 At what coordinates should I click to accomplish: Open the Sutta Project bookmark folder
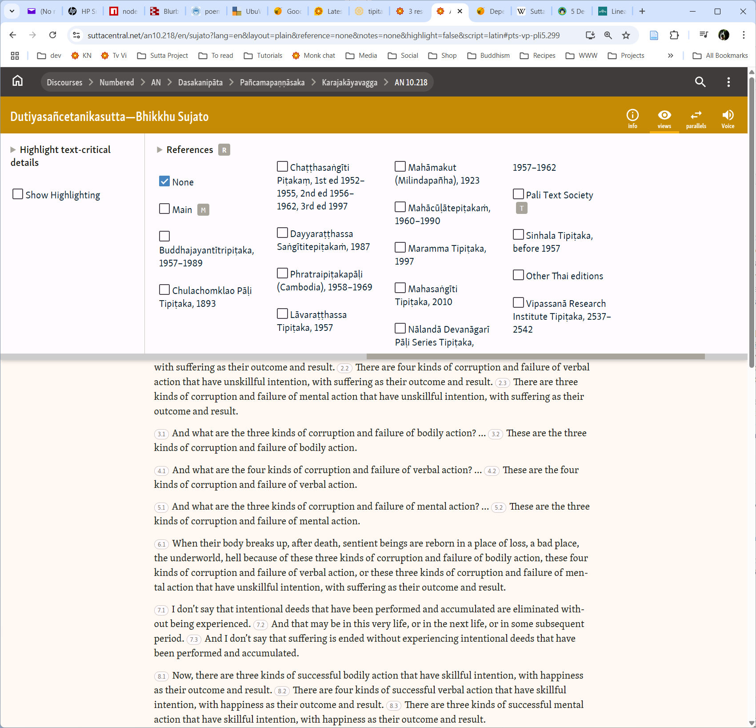pyautogui.click(x=163, y=56)
